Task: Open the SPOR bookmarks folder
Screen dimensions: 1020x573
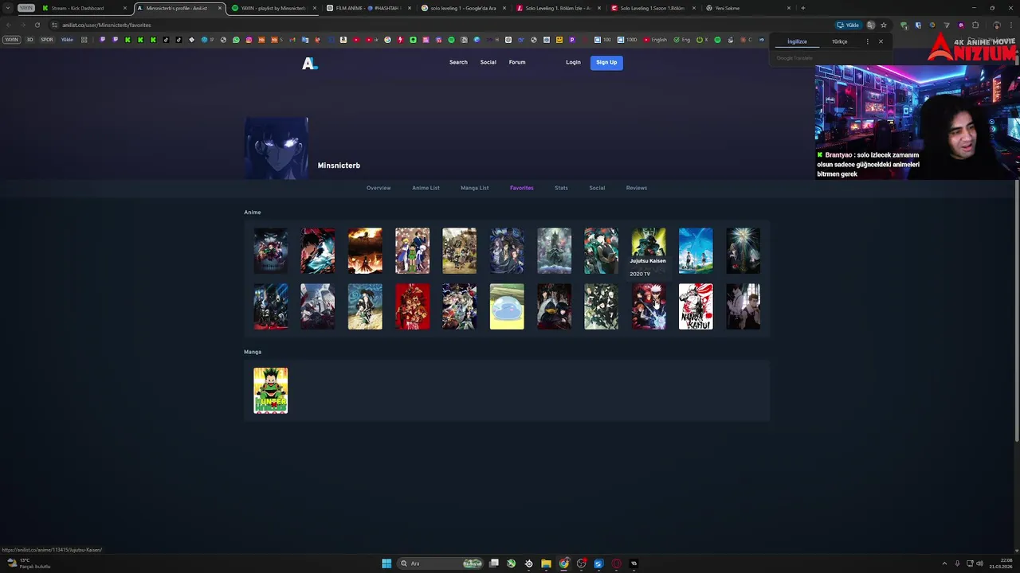Action: tap(47, 40)
